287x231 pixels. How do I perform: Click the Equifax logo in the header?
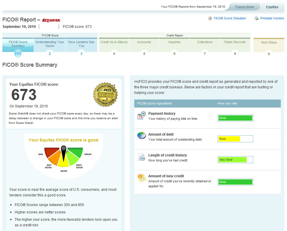click(x=51, y=20)
